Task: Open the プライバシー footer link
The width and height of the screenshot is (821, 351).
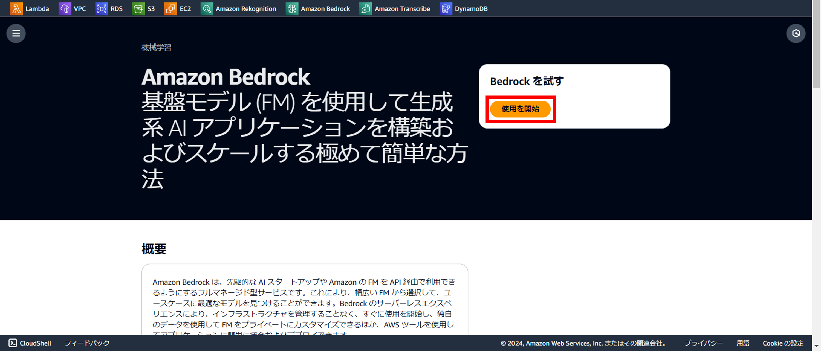Action: pyautogui.click(x=703, y=343)
